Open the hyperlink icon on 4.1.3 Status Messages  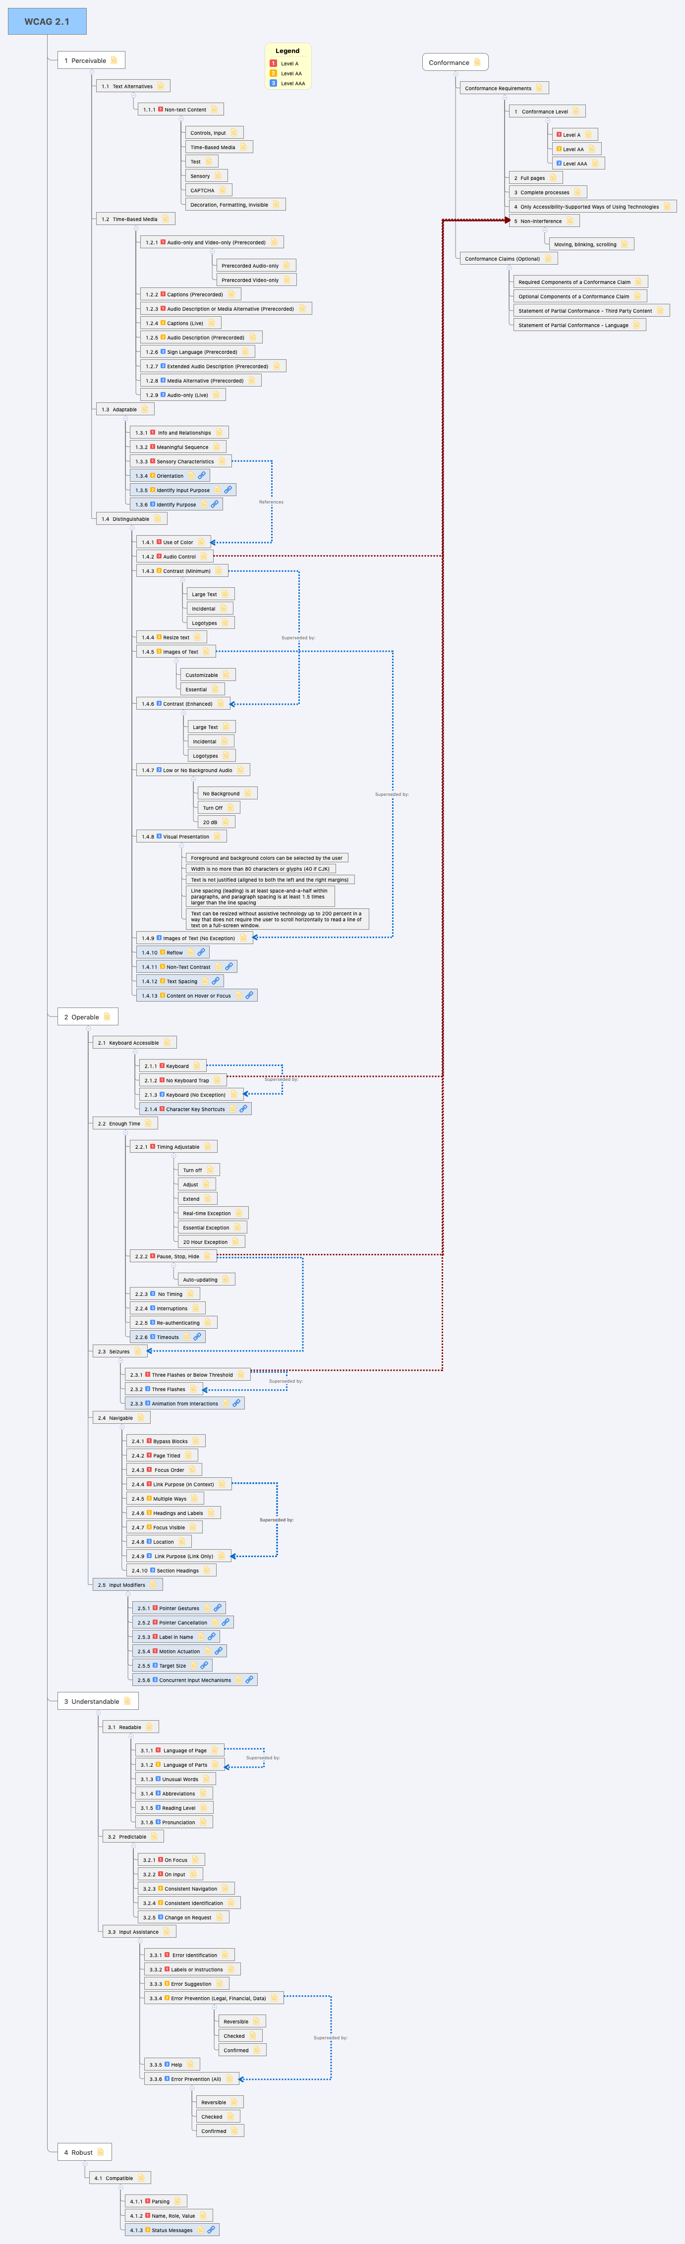210,2230
